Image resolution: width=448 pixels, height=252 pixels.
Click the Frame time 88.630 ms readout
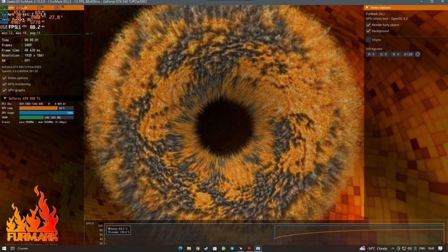click(x=21, y=50)
